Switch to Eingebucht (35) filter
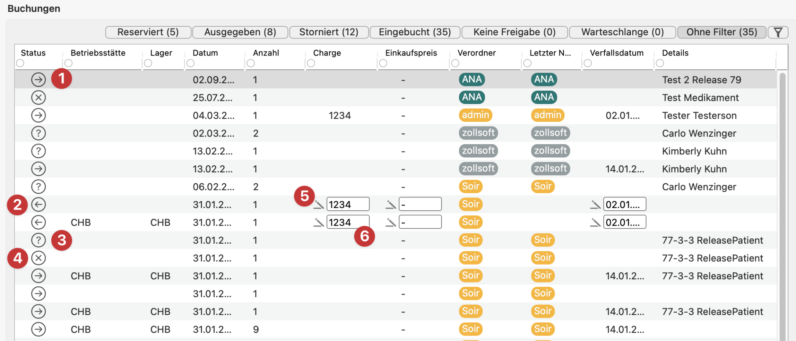 (415, 32)
